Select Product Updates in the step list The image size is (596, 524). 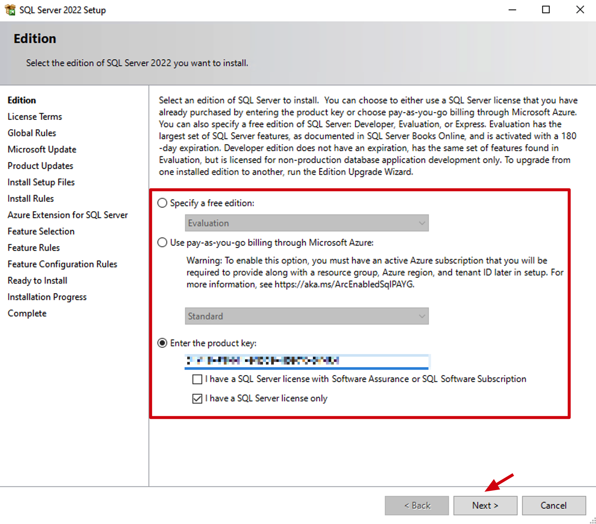point(40,166)
